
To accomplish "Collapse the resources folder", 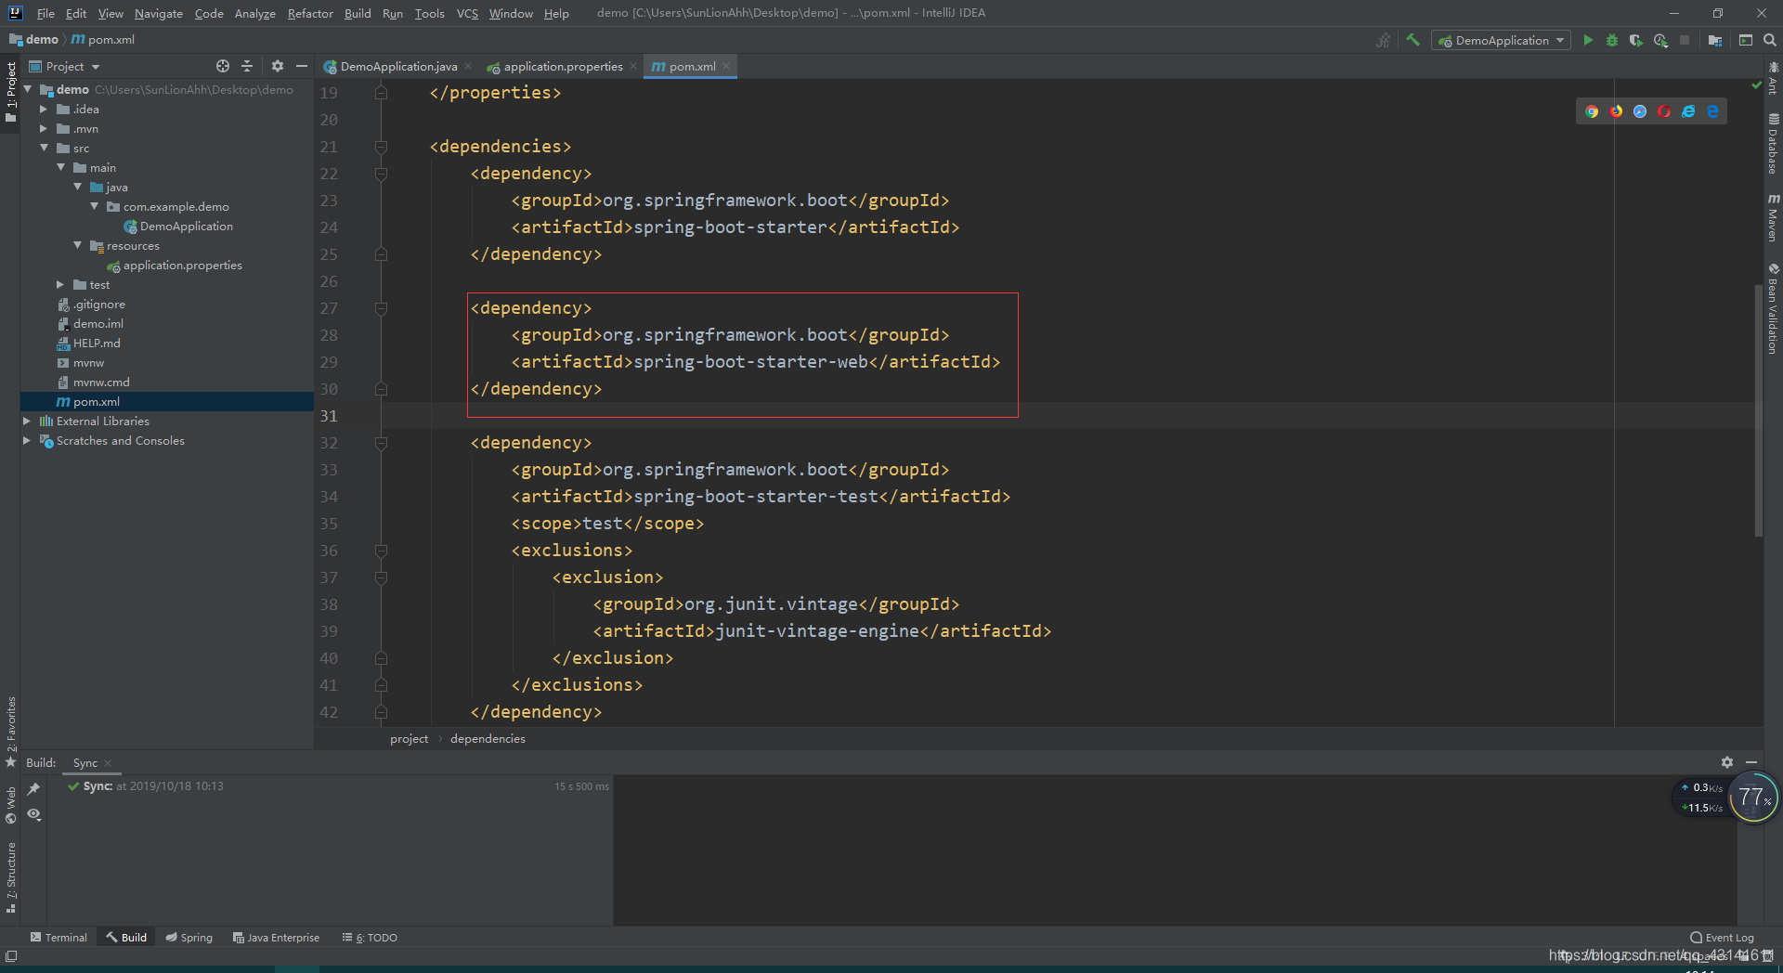I will pos(77,245).
